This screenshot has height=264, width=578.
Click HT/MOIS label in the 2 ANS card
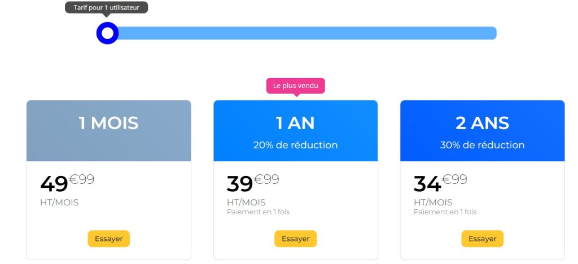433,203
